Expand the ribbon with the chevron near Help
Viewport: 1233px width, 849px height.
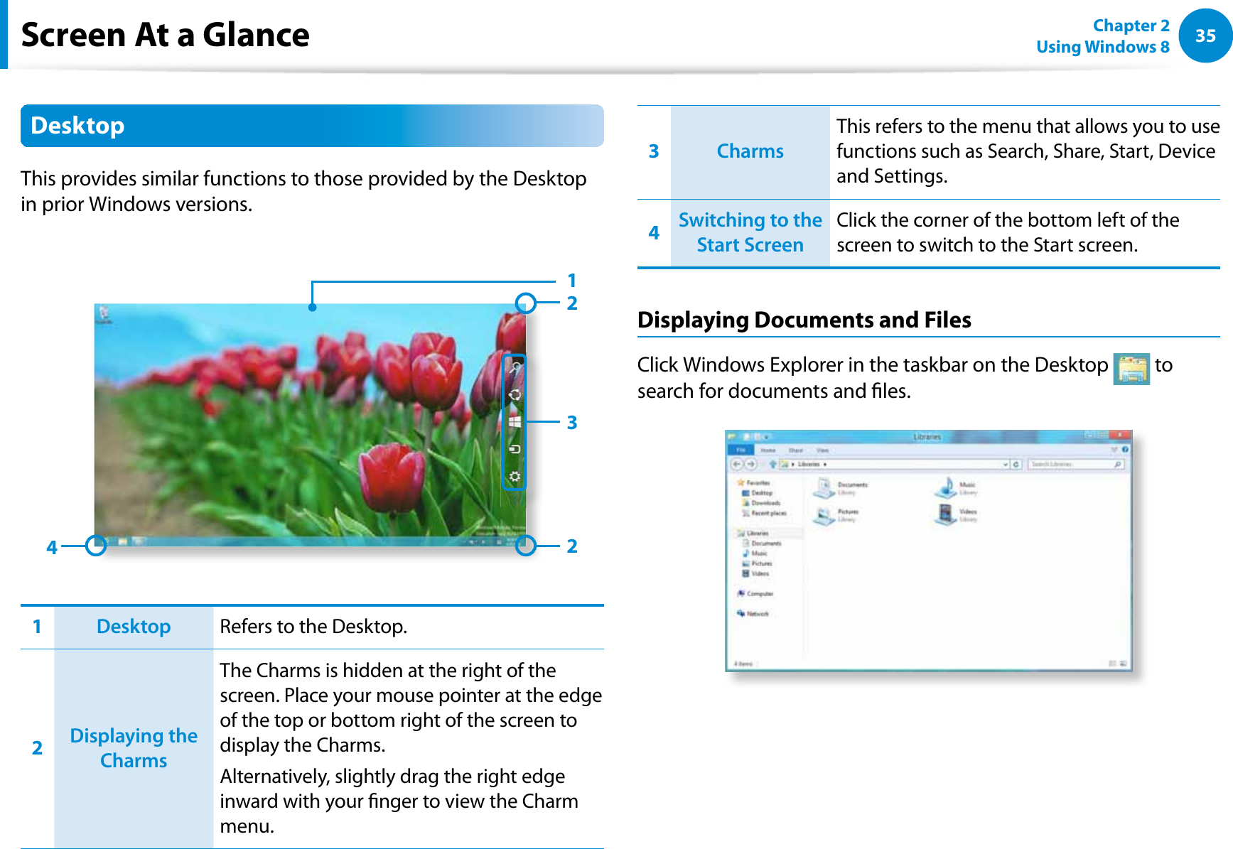pos(1114,450)
